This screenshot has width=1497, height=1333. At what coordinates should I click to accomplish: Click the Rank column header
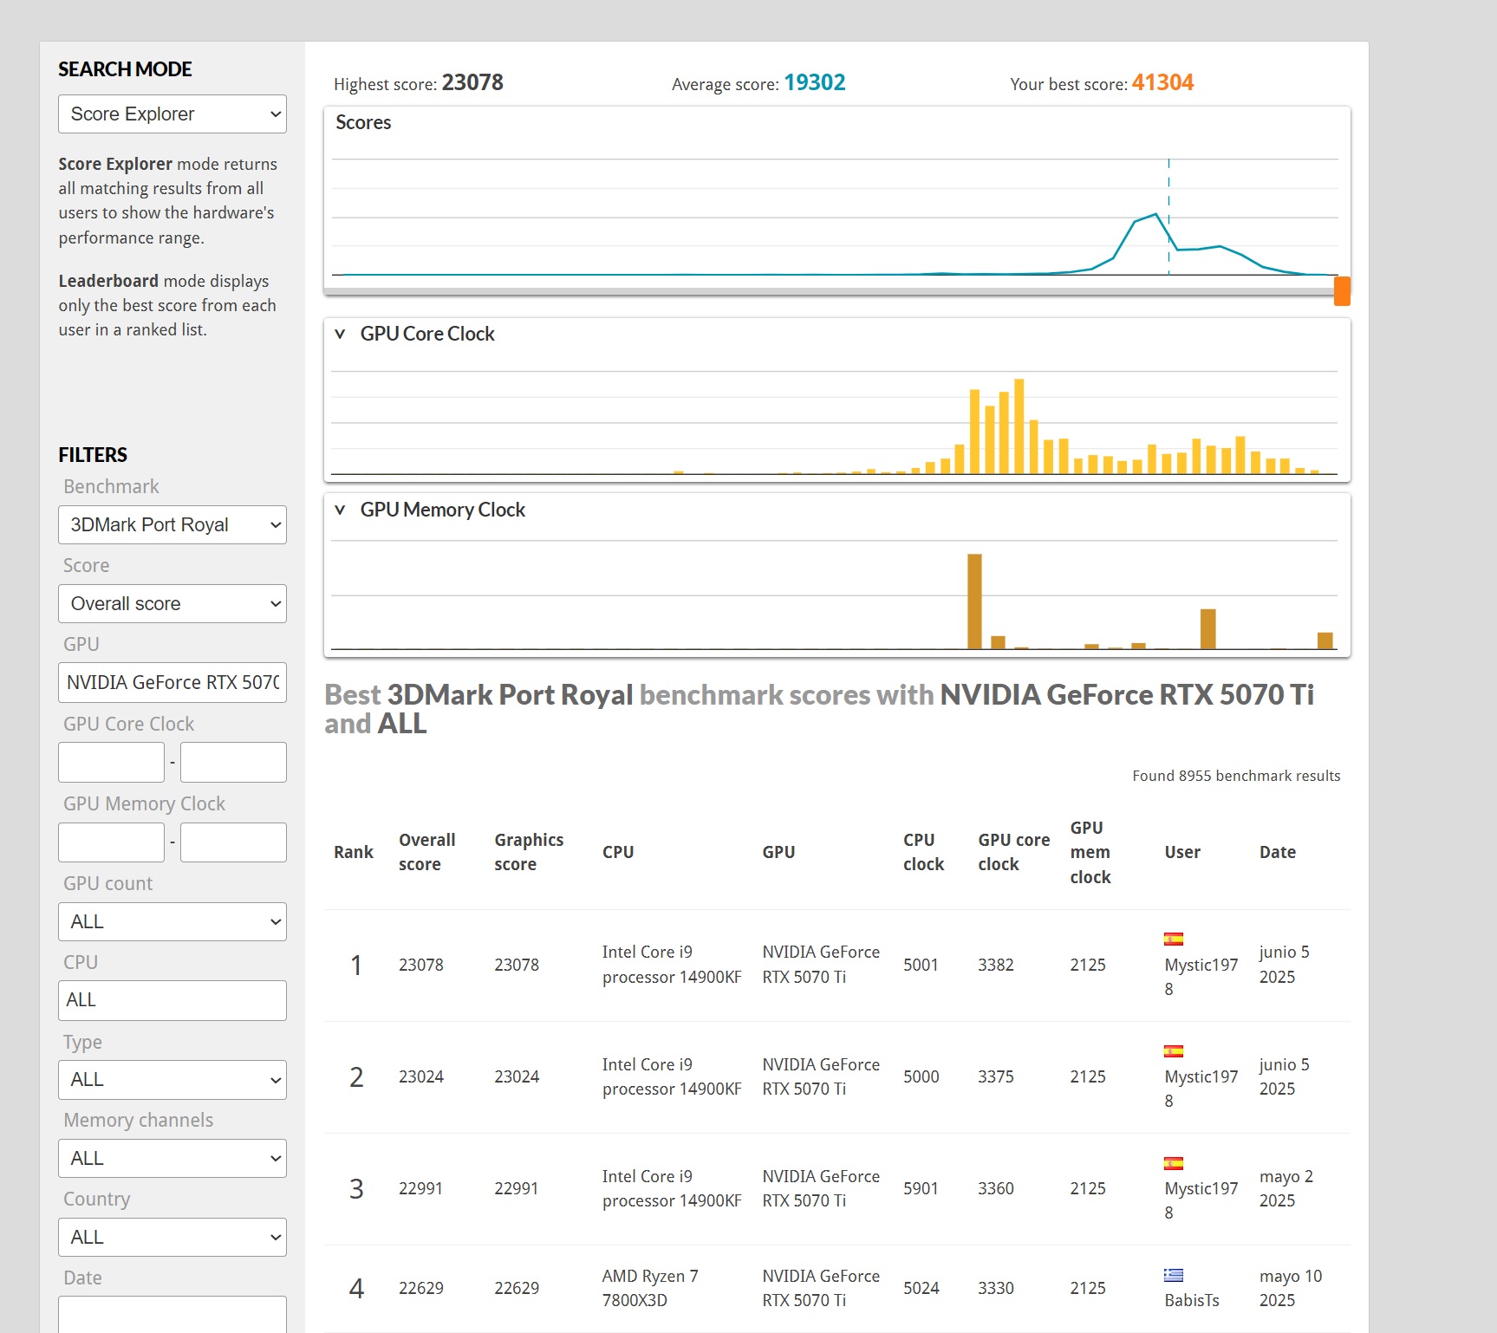pos(354,852)
